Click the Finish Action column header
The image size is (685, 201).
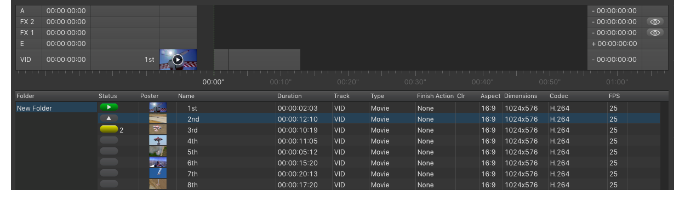435,96
